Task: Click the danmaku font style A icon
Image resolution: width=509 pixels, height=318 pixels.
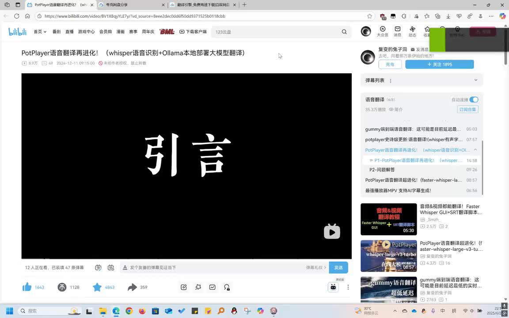Action: (x=125, y=268)
